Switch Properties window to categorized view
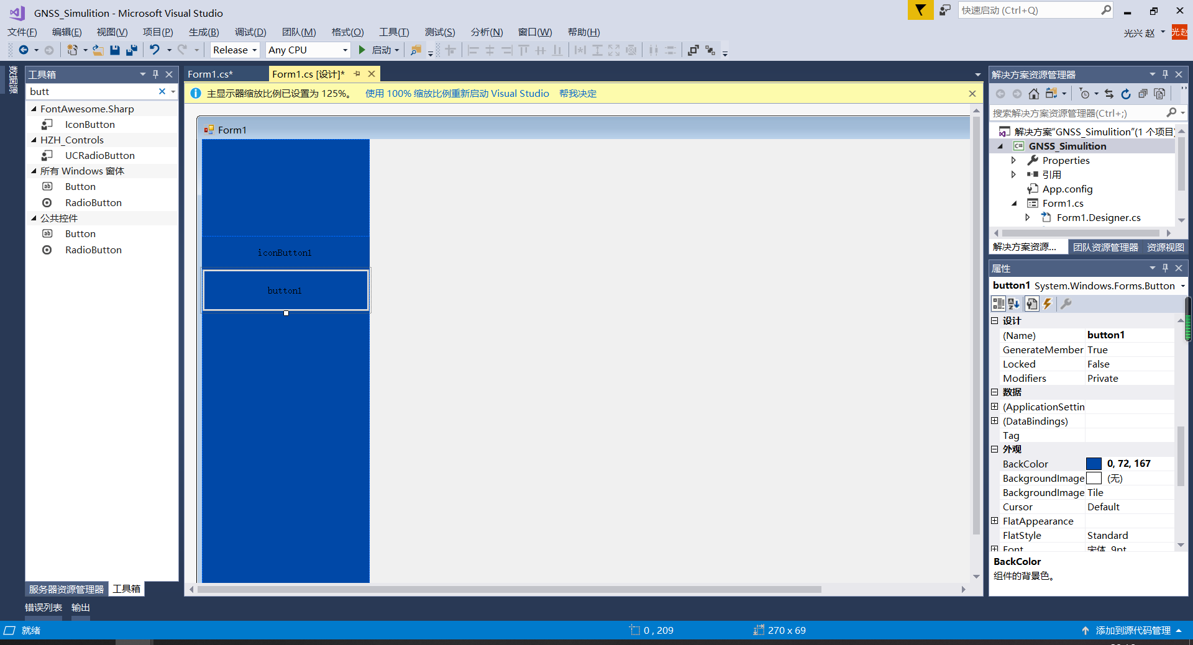Image resolution: width=1193 pixels, height=645 pixels. click(x=999, y=304)
